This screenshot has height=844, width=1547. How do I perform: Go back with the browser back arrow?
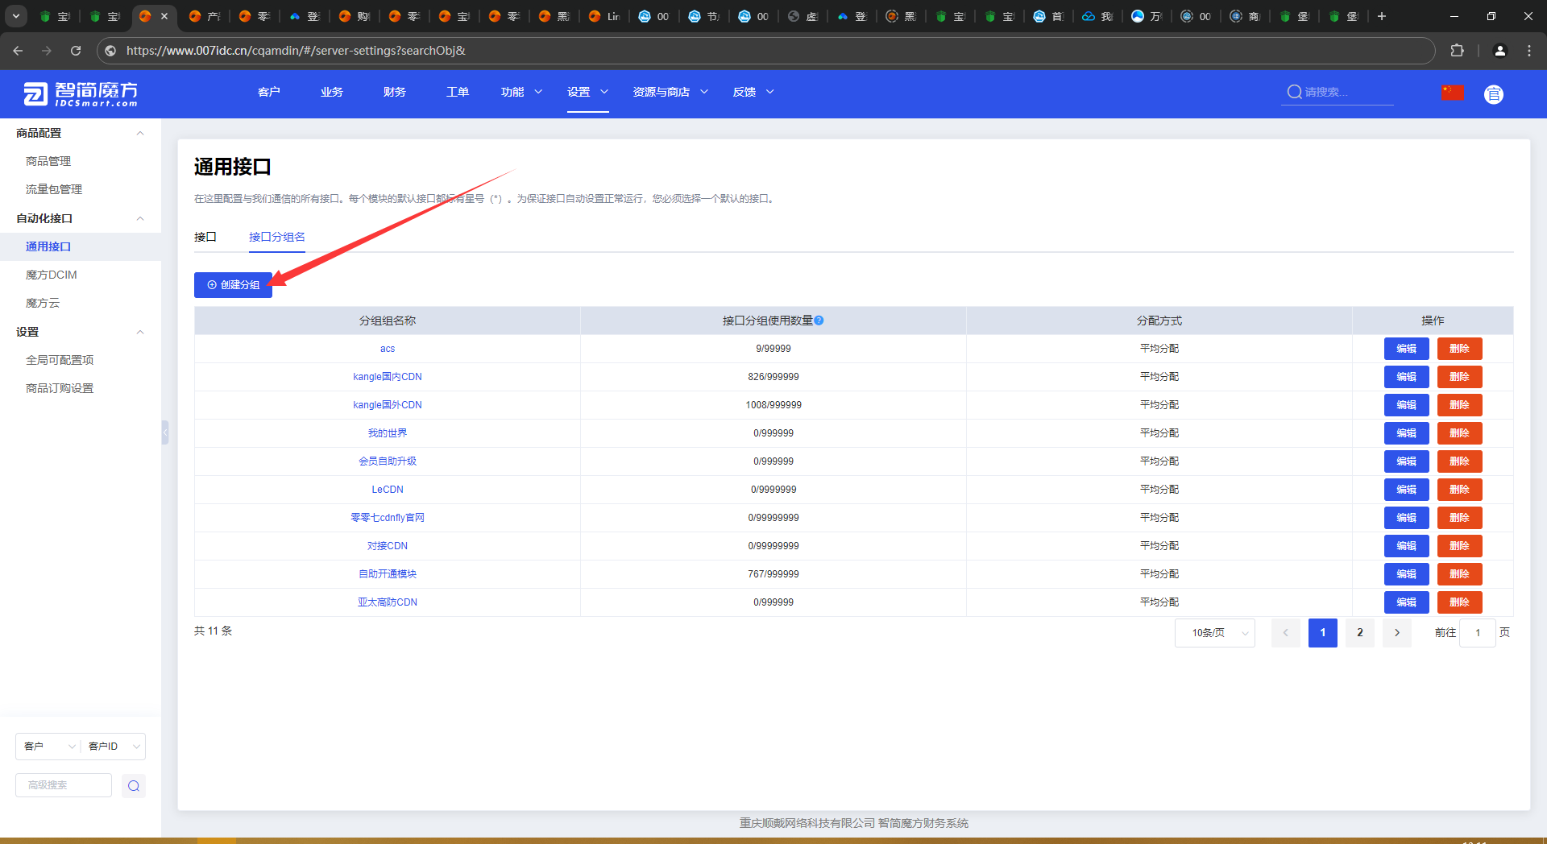click(x=18, y=50)
